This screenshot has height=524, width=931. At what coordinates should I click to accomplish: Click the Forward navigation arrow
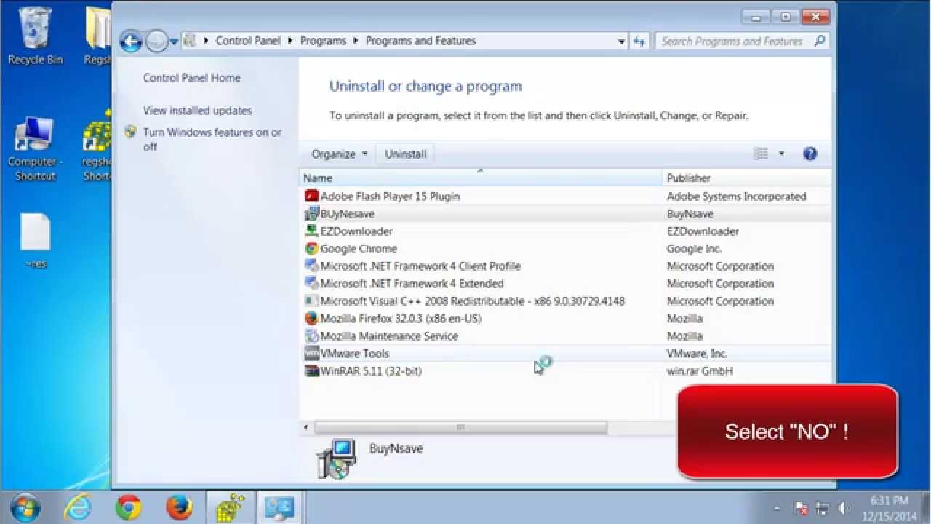click(156, 41)
